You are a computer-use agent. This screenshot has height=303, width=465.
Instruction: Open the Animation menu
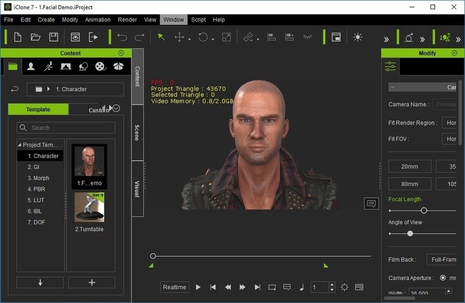97,20
